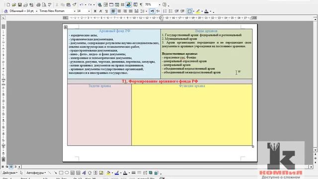Align text right
This screenshot has width=318, height=179.
(x=125, y=11)
